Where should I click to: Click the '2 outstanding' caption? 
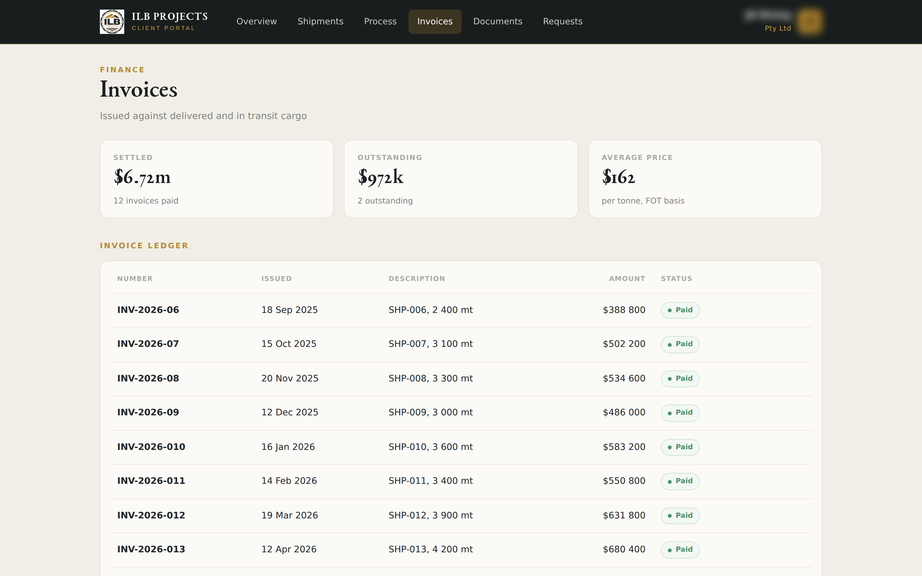click(385, 201)
